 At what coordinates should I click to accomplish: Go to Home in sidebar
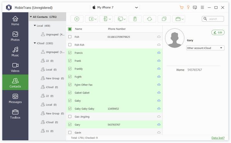click(15, 20)
